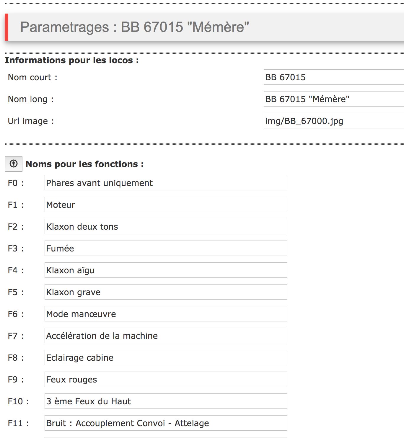Image resolution: width=404 pixels, height=438 pixels.
Task: Edit the F5 'Klaxon grave' field
Action: pyautogui.click(x=166, y=292)
